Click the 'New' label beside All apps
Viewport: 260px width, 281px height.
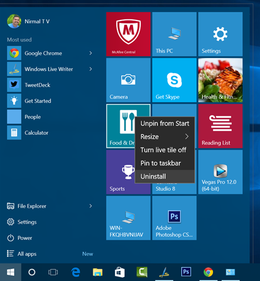coord(87,253)
